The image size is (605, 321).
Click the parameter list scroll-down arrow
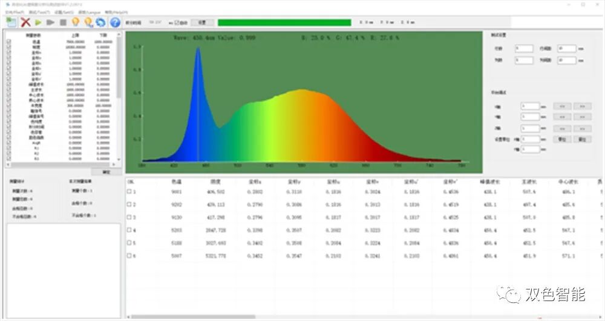click(119, 159)
